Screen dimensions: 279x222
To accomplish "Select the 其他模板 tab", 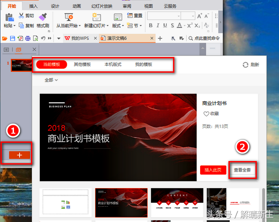I will [82, 64].
